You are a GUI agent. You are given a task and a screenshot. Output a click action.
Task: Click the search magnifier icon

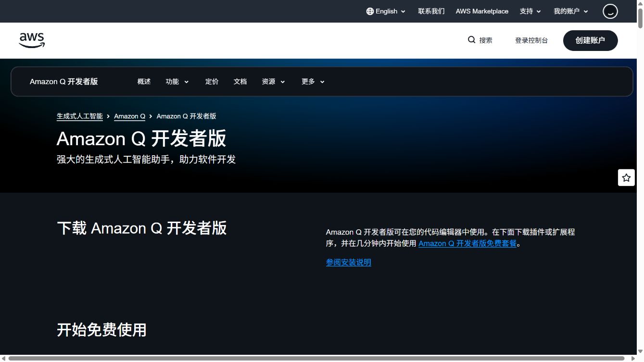[x=472, y=40]
